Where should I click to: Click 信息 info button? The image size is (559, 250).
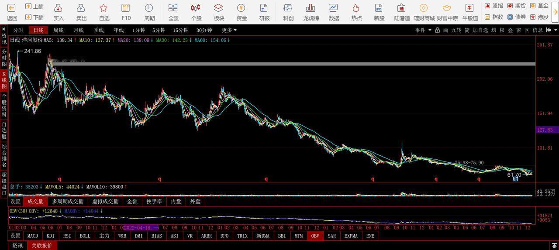538,30
